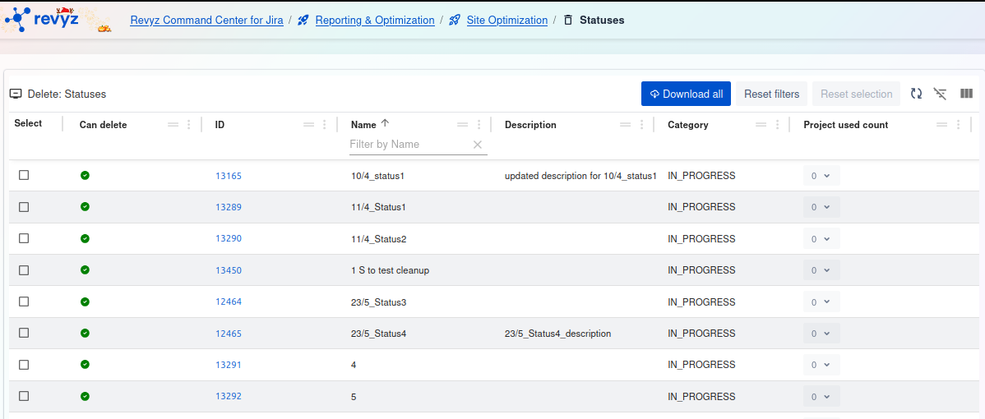Clear the Name filter with X icon
Screen dimensions: 985x419
(x=477, y=145)
